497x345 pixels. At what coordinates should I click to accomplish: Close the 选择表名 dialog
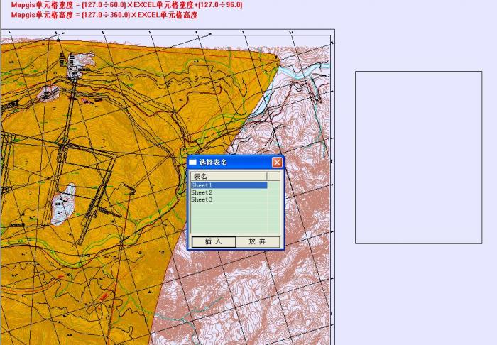277,162
